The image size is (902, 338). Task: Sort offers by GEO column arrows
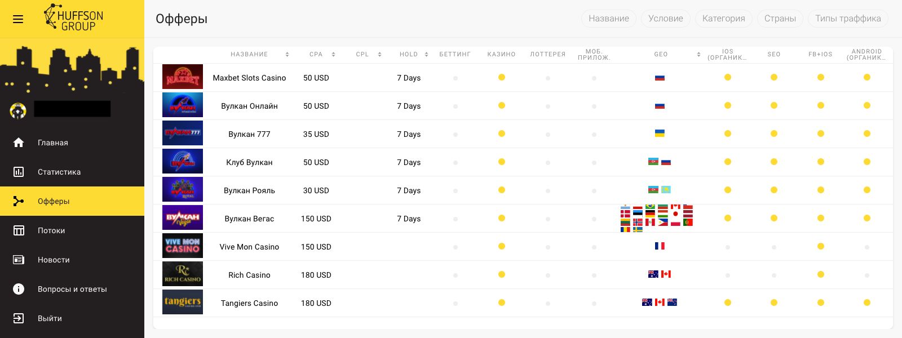pyautogui.click(x=698, y=55)
